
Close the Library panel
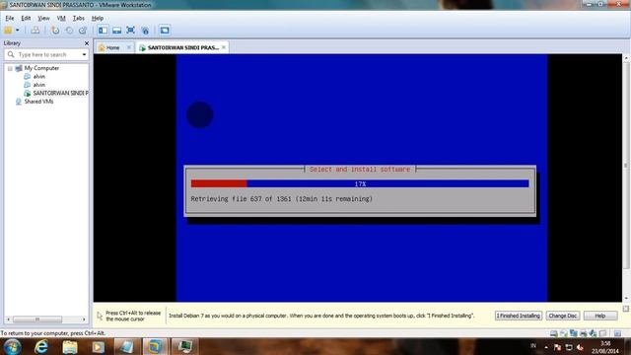[x=87, y=43]
